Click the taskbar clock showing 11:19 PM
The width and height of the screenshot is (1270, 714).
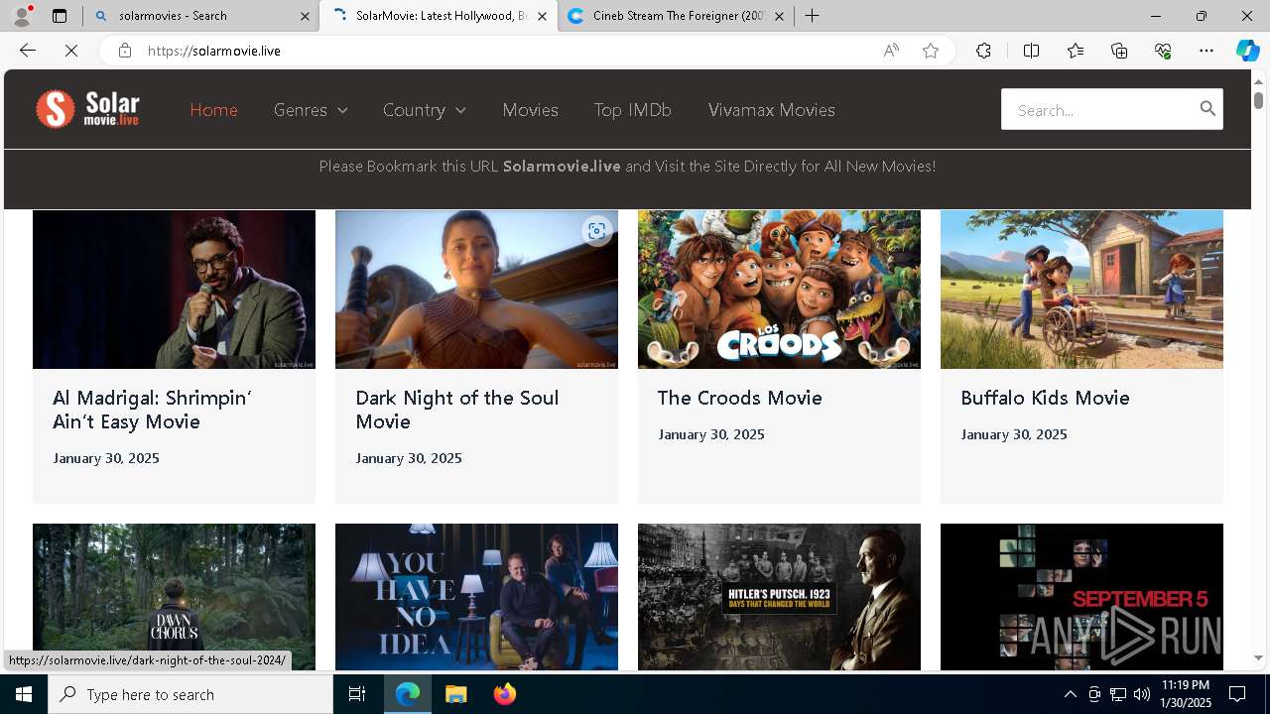[x=1186, y=694]
